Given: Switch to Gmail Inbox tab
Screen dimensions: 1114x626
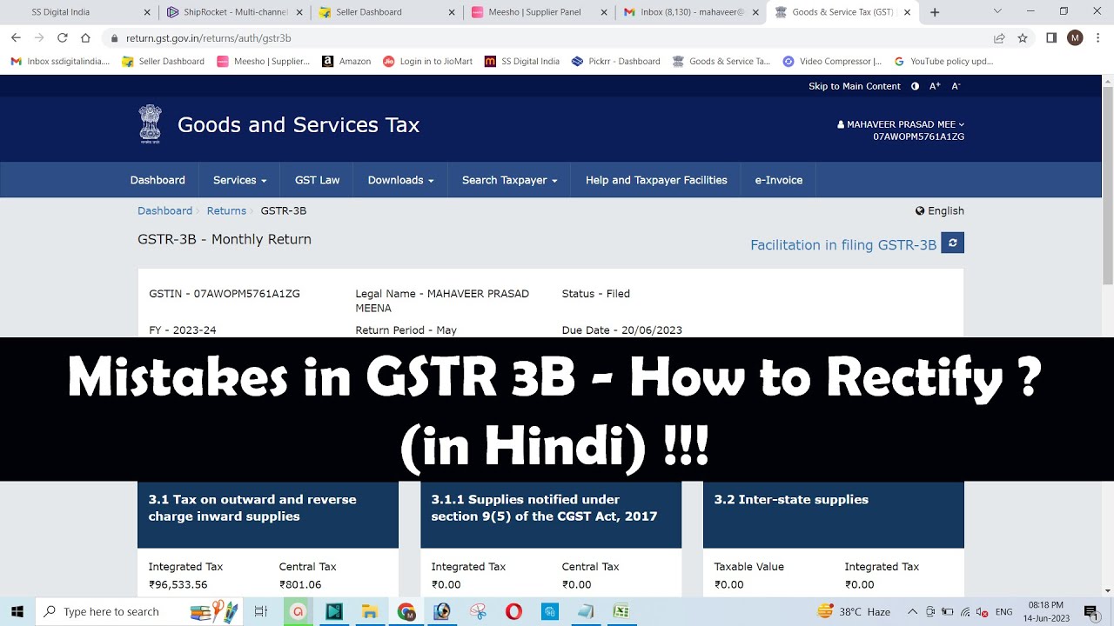Looking at the screenshot, I should point(692,12).
